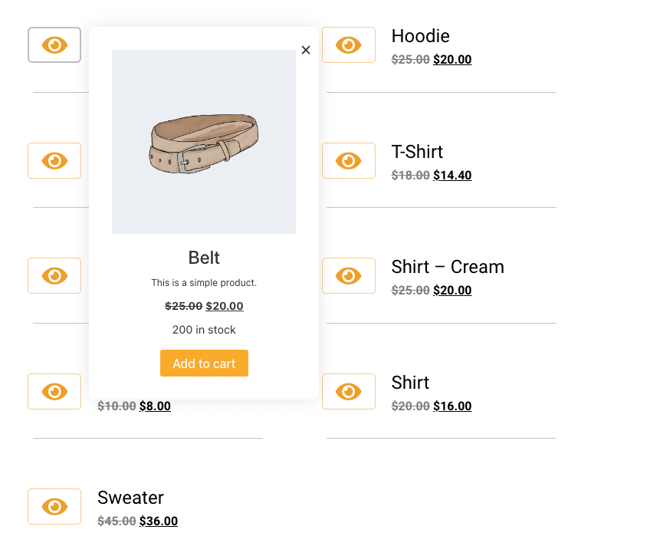Click the Shirt product title
This screenshot has height=546, width=650.
point(410,382)
